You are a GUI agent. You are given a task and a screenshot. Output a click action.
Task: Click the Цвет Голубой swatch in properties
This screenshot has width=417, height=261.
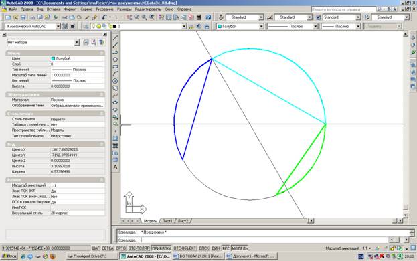(53, 58)
